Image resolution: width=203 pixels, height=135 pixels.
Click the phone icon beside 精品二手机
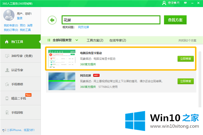[7, 98]
